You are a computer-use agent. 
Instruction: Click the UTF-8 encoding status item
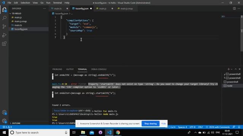click(x=193, y=127)
